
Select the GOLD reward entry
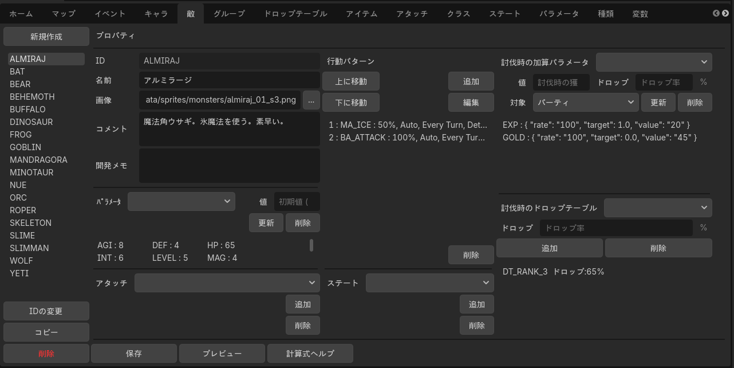pyautogui.click(x=599, y=138)
